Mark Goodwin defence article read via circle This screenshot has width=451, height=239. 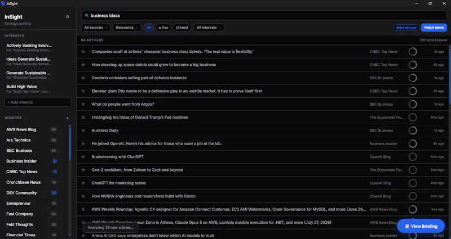click(413, 78)
